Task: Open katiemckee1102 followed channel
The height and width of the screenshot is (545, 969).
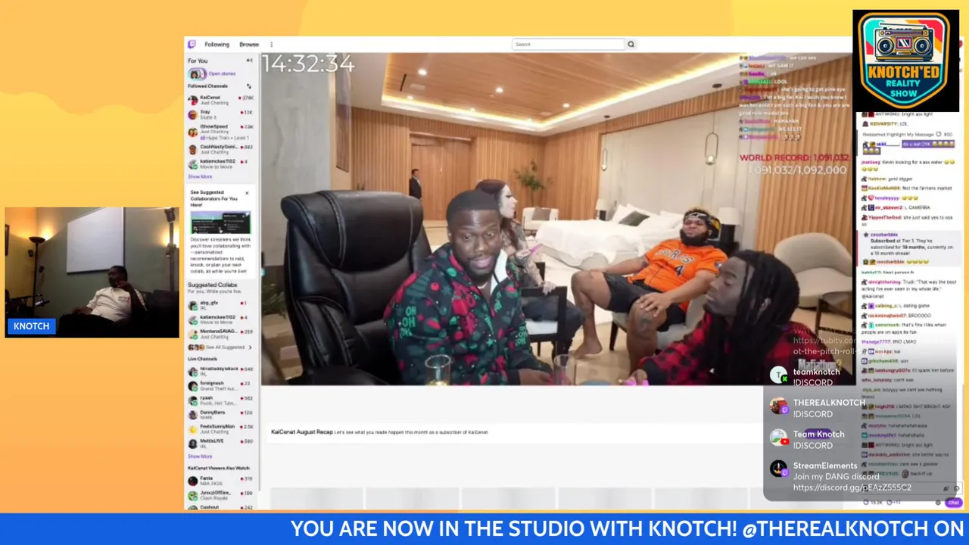Action: pos(220,163)
